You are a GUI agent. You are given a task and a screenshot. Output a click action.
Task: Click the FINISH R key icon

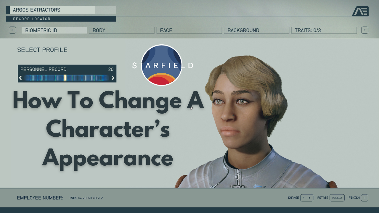pos(364,198)
